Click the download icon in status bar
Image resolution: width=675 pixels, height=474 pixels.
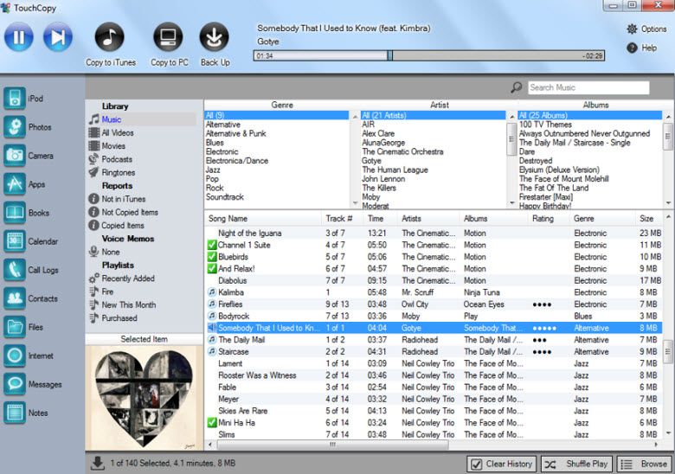(98, 464)
